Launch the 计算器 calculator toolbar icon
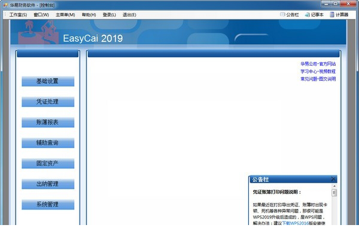 tap(339, 14)
